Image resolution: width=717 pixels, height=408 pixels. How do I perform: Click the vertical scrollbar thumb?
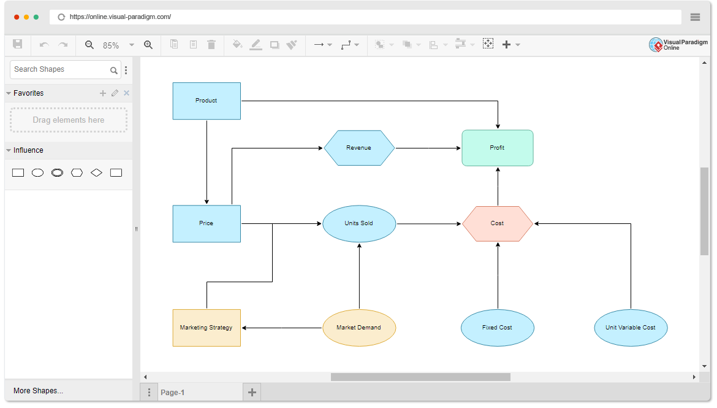tap(704, 211)
